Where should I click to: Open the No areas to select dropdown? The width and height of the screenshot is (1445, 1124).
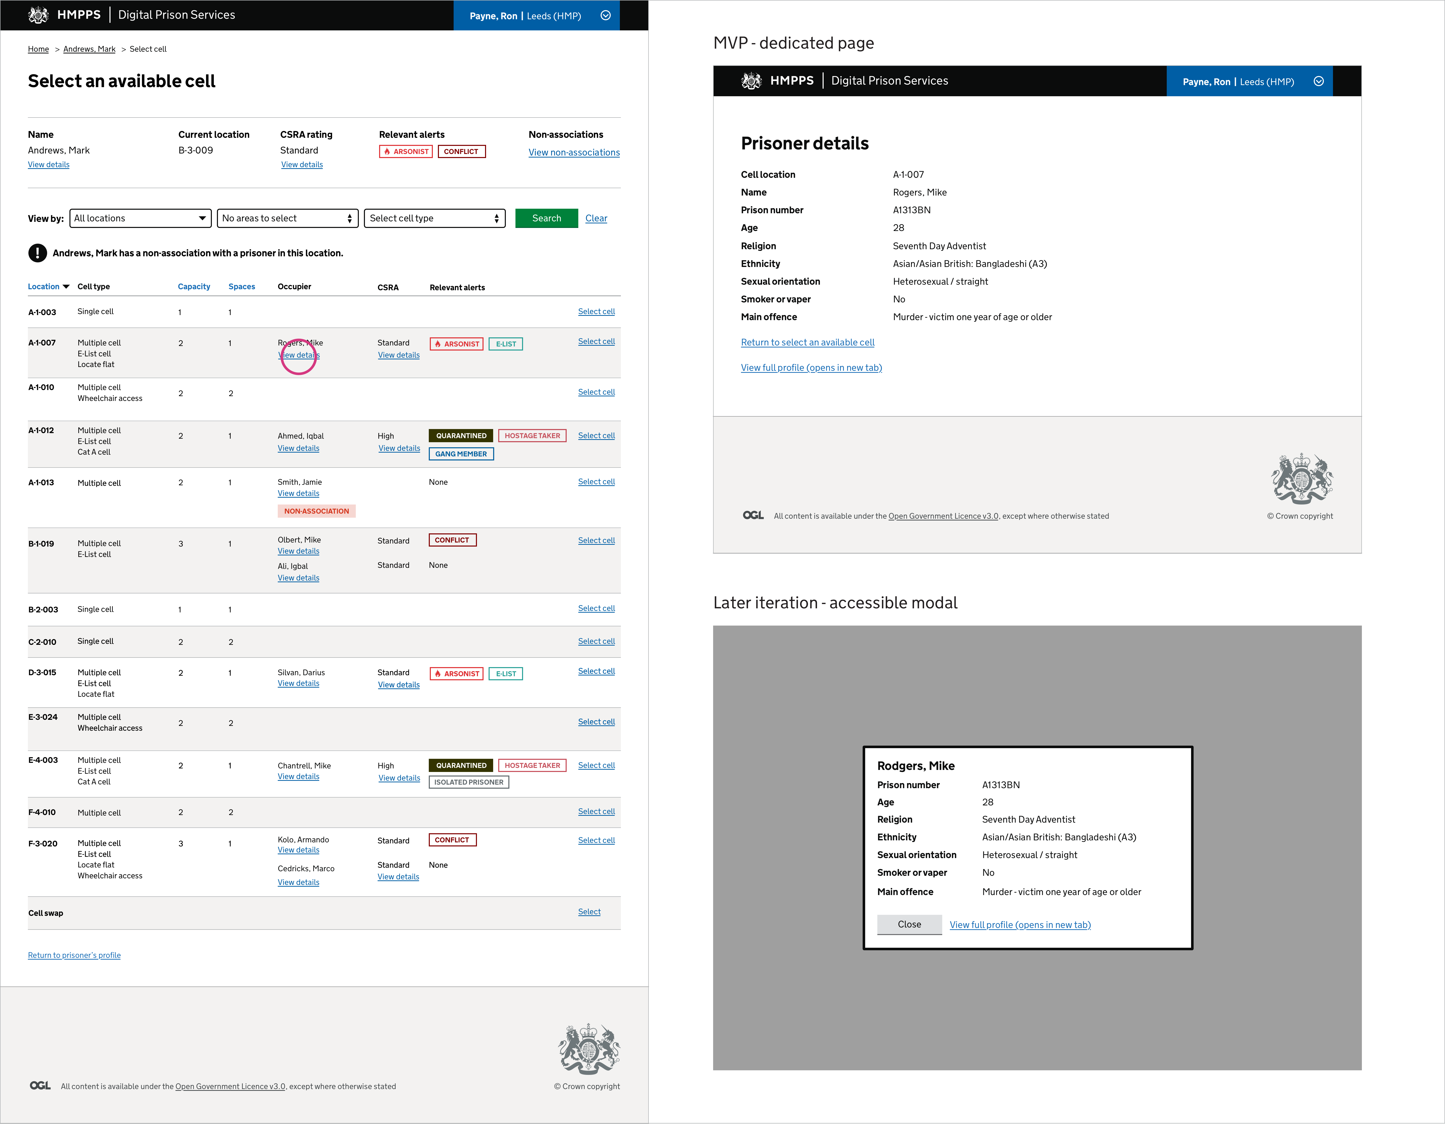pos(288,218)
